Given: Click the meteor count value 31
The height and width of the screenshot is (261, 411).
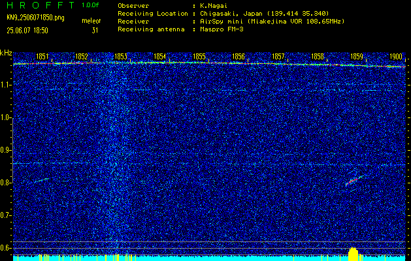Looking at the screenshot, I should pos(95,31).
